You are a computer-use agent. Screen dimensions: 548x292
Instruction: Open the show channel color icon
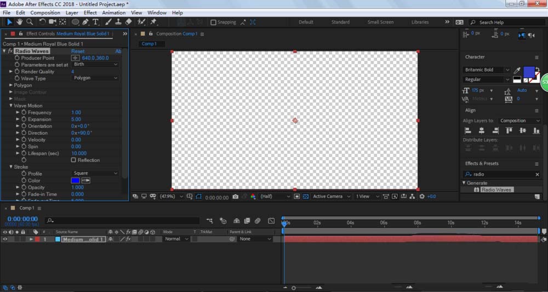tap(253, 197)
